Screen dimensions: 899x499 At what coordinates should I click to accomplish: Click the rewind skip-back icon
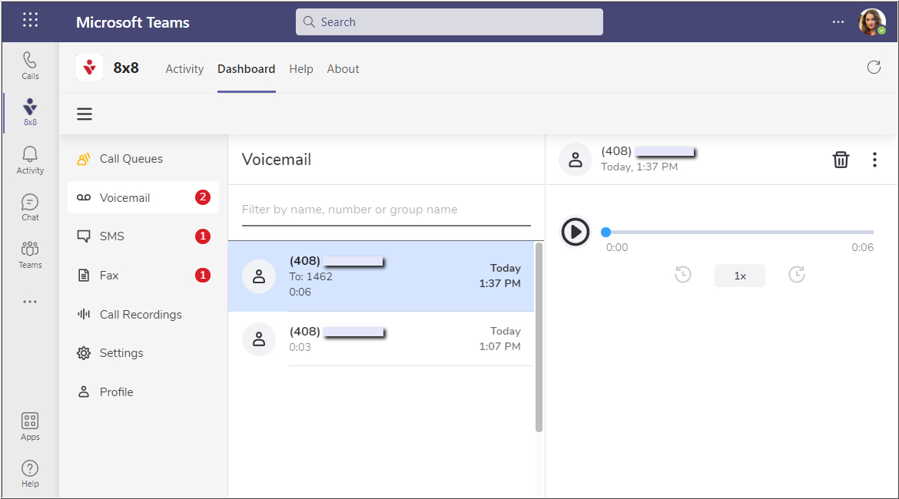click(x=683, y=275)
